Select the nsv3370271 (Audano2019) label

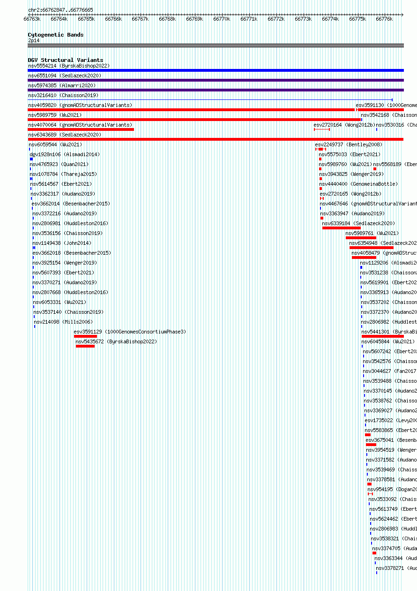(x=65, y=282)
